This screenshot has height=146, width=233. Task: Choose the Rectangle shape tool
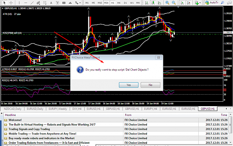coord(64,3)
